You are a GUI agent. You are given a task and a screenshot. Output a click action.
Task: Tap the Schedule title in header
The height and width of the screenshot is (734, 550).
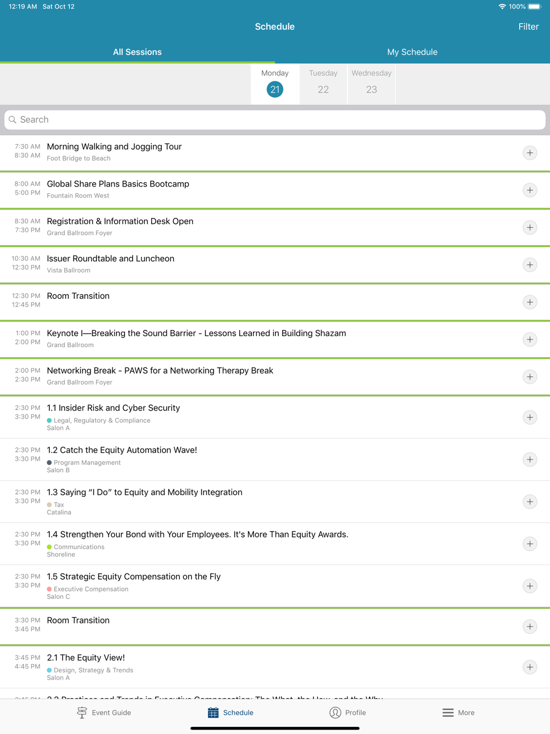[x=275, y=26]
